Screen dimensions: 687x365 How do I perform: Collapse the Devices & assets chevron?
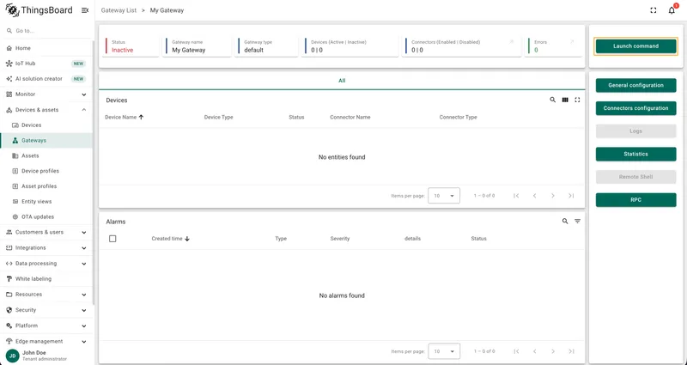point(84,110)
